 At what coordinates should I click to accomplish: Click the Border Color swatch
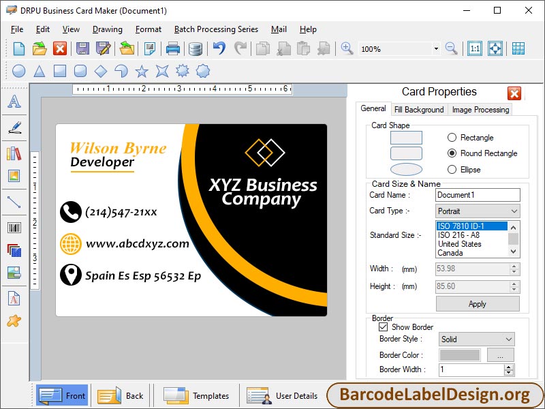click(x=460, y=354)
